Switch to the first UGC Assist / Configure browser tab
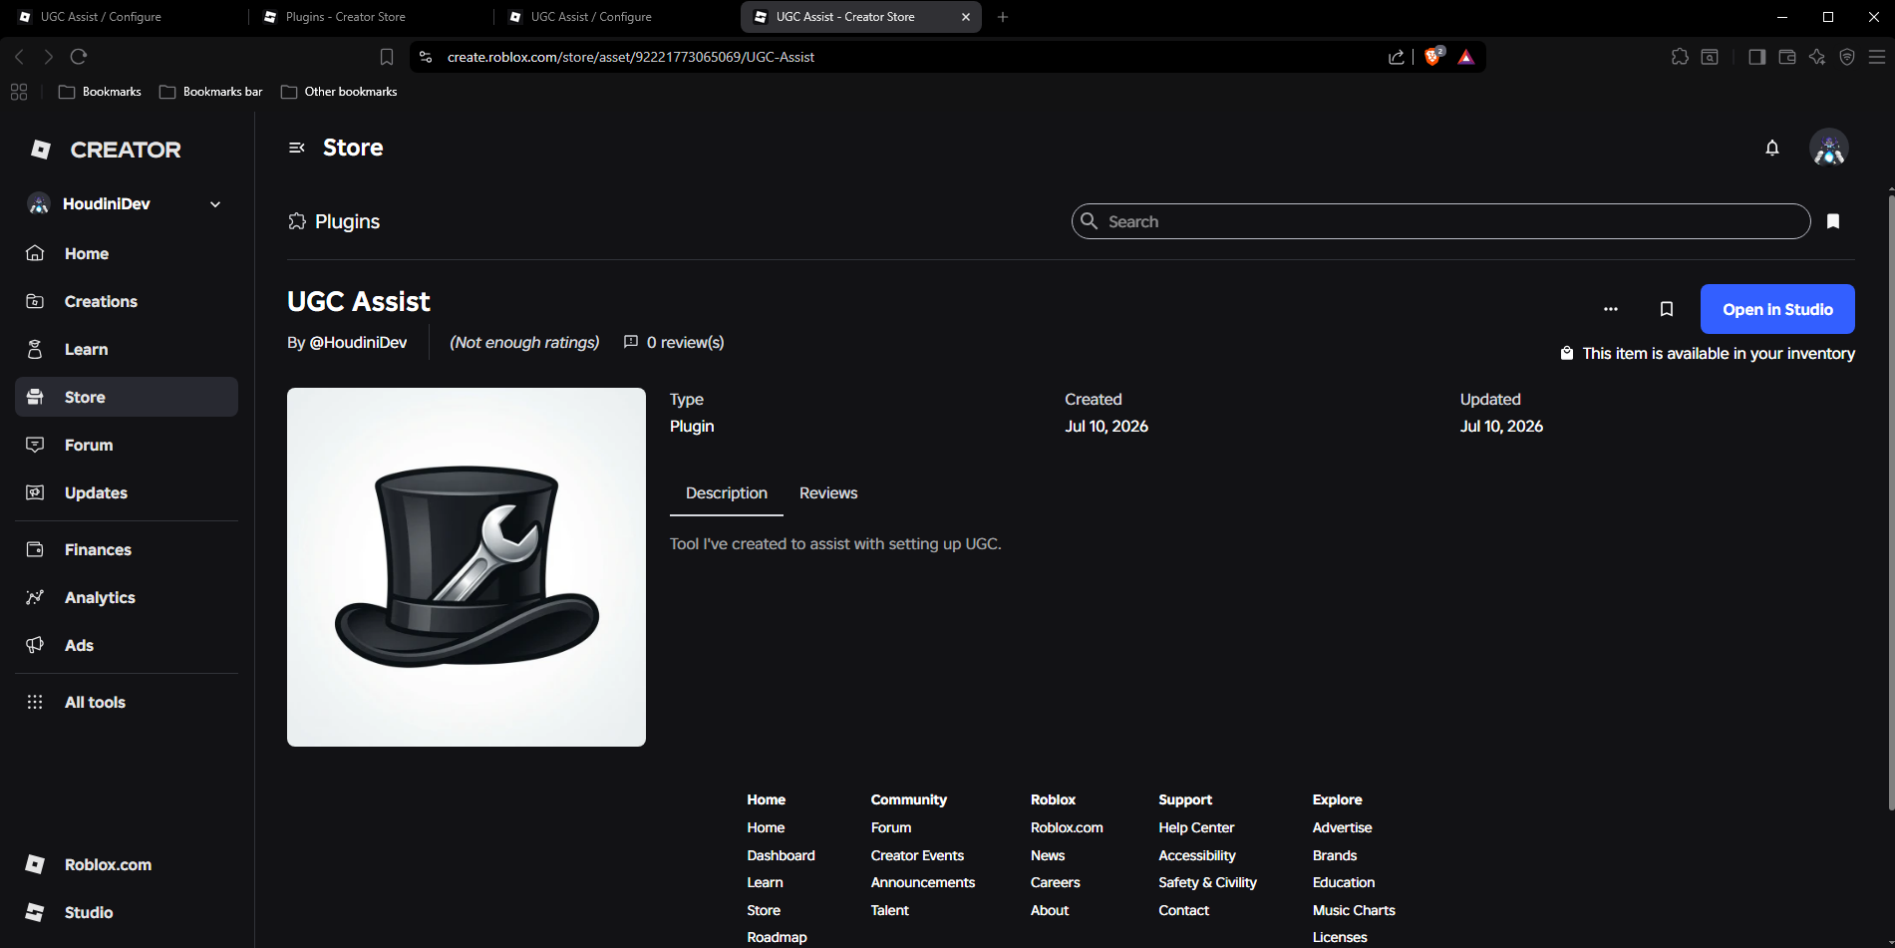This screenshot has height=948, width=1895. (x=123, y=17)
